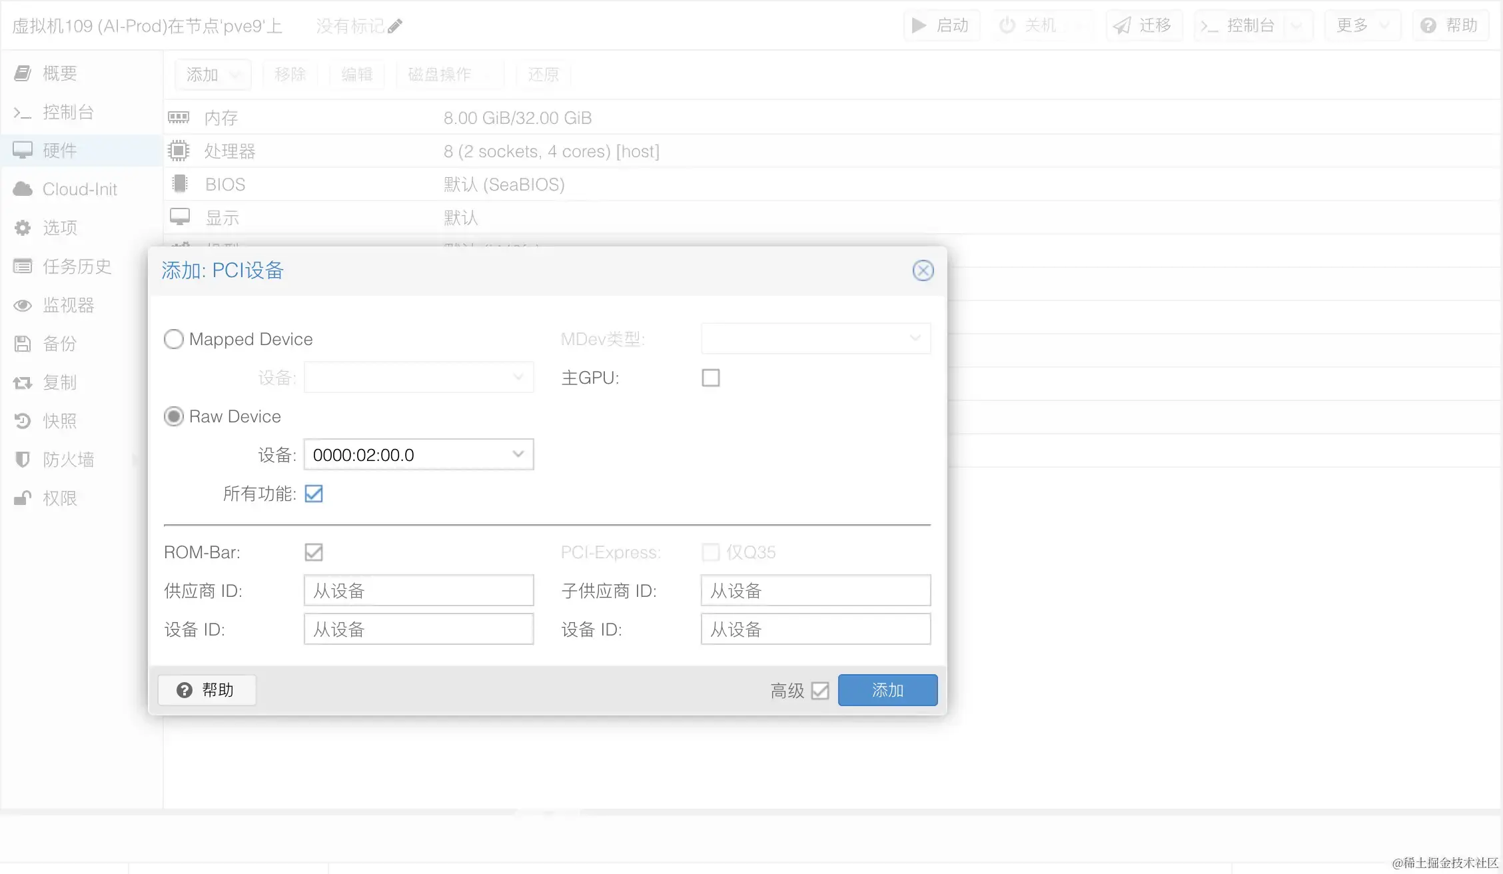Toggle the ROM-Bar checkbox
This screenshot has width=1503, height=874.
314,552
